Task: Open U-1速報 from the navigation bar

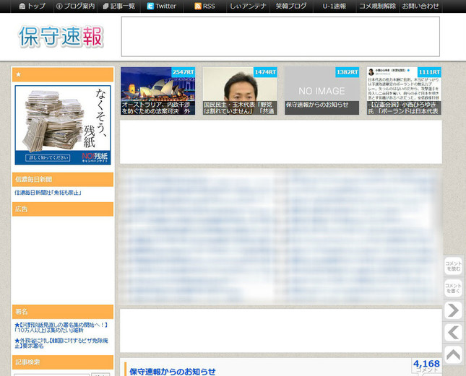Action: pos(334,6)
